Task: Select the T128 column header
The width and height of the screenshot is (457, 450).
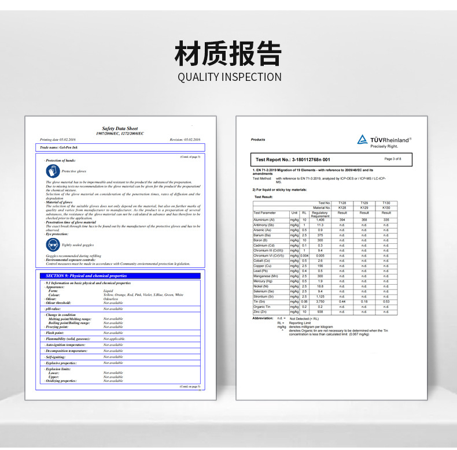Action: tap(342, 203)
